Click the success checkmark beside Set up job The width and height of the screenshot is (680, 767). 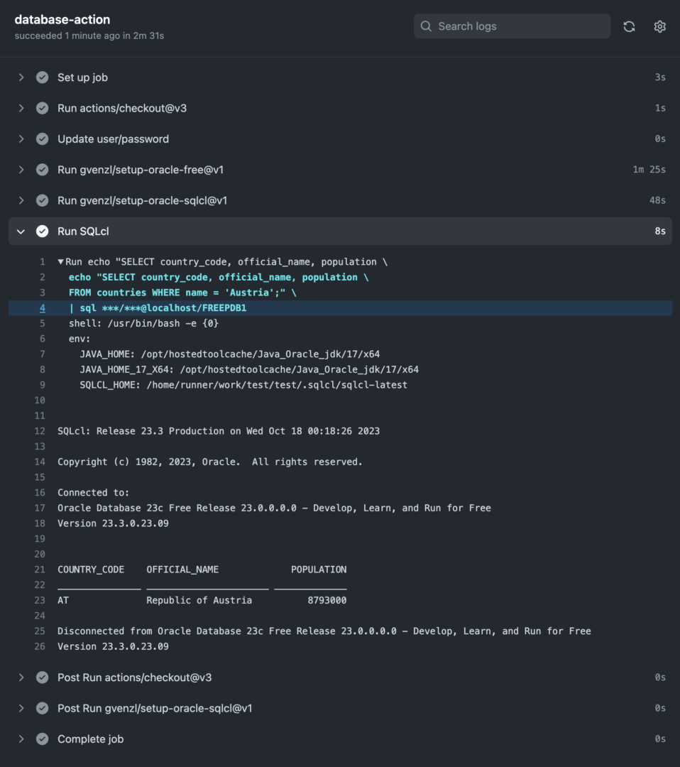pyautogui.click(x=42, y=77)
